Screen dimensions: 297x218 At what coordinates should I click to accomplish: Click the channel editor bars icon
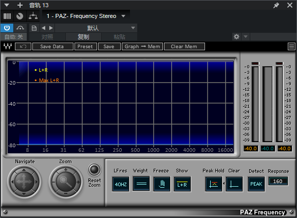click(7, 16)
